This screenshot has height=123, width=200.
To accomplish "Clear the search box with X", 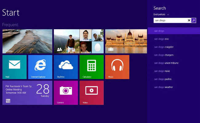I will click(189, 20).
